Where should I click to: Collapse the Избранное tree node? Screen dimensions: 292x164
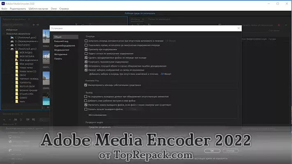tap(4, 30)
